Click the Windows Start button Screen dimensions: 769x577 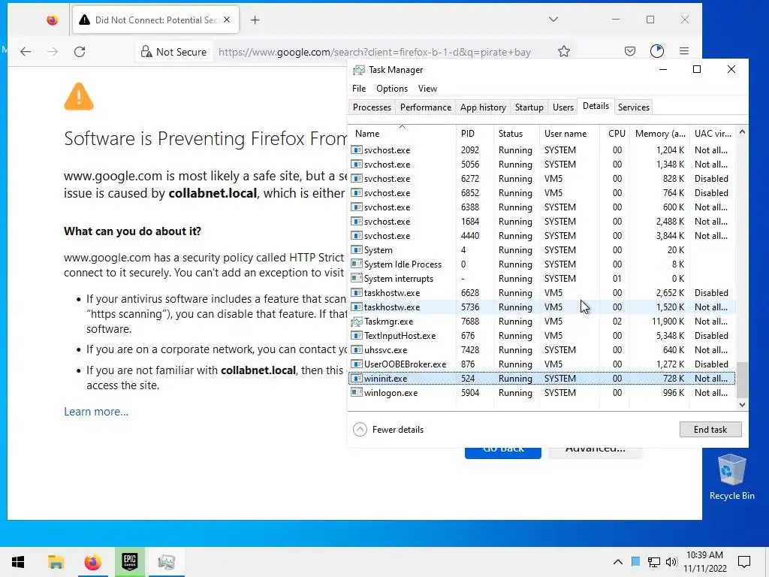pos(18,562)
